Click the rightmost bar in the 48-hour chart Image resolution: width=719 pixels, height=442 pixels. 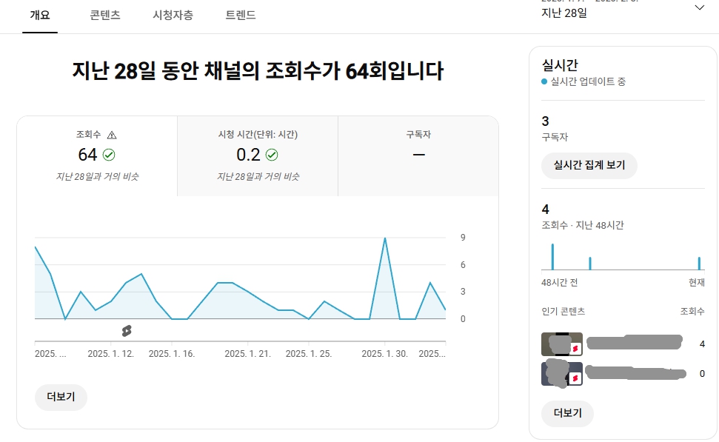click(x=699, y=264)
